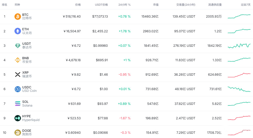
Task: Click the BNB coin icon
Action: [18, 60]
